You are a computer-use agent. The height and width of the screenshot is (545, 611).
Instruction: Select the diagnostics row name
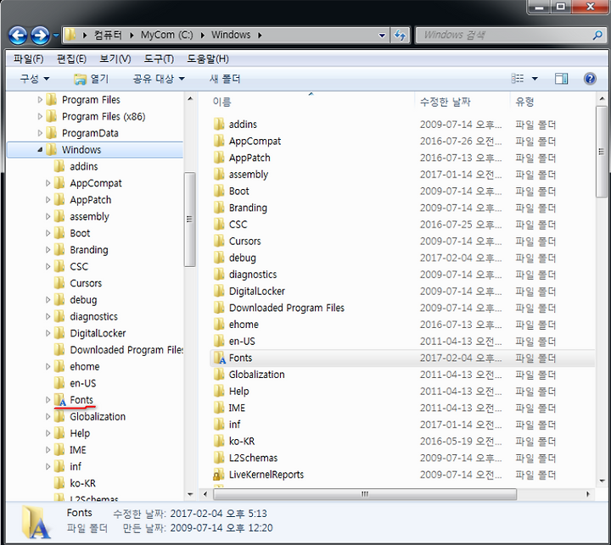click(x=253, y=275)
